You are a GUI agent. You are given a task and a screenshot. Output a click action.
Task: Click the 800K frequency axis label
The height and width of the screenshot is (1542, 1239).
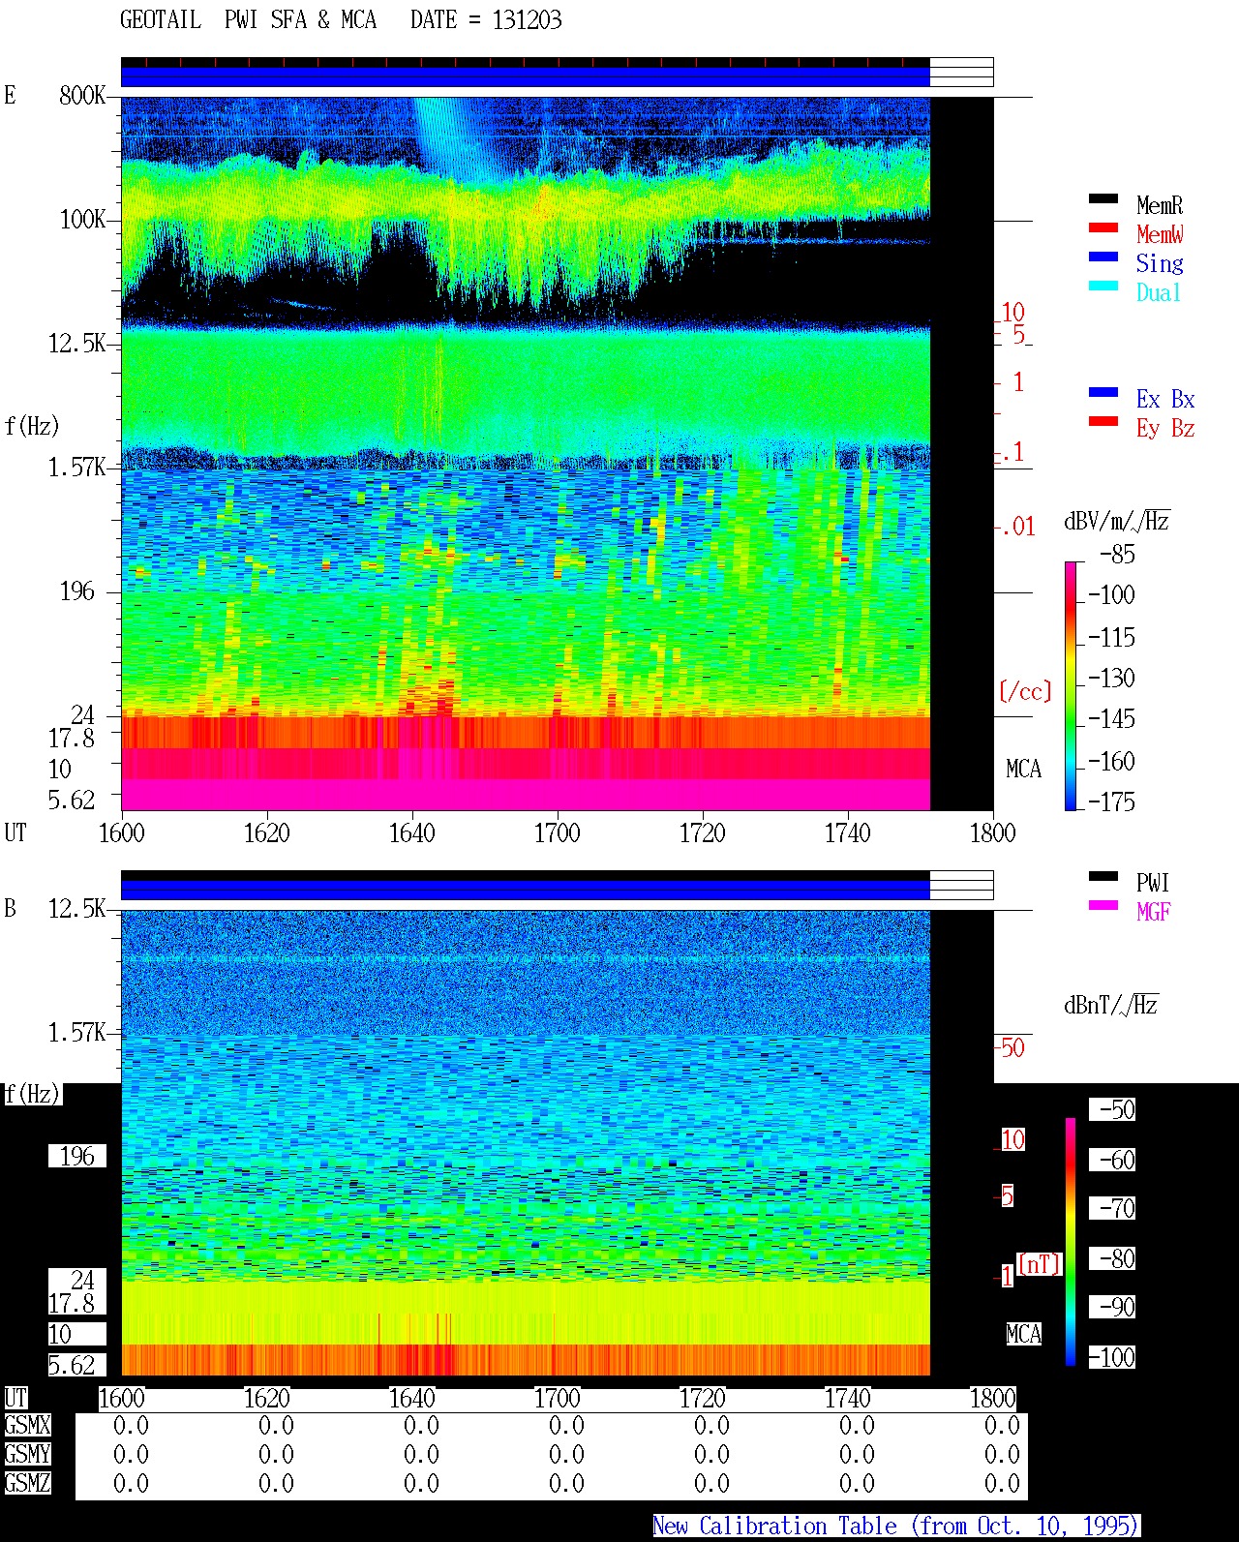(x=82, y=96)
